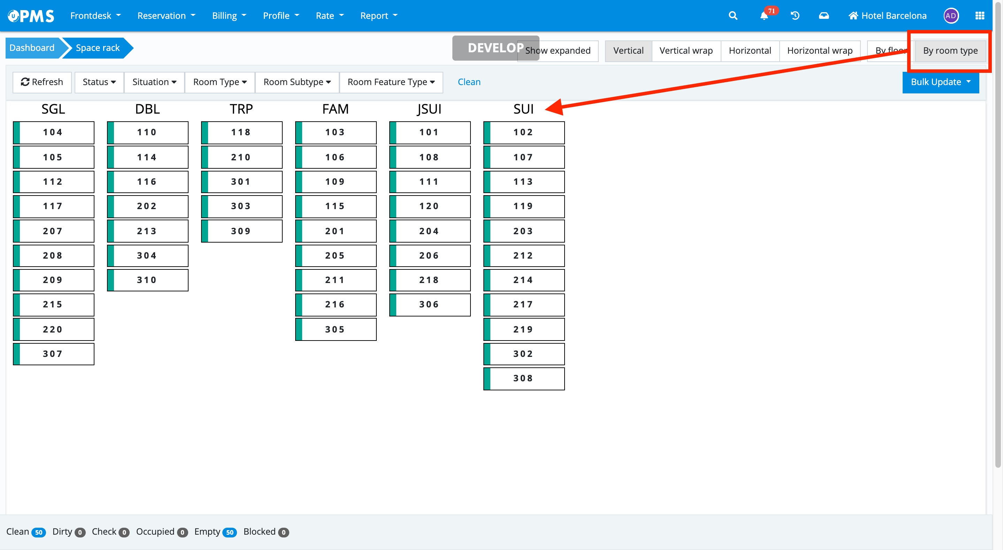
Task: Expand the Bulk Update dropdown
Action: (x=940, y=82)
